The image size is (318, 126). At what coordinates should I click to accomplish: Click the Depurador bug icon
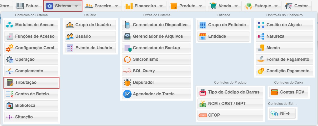[x=127, y=83]
